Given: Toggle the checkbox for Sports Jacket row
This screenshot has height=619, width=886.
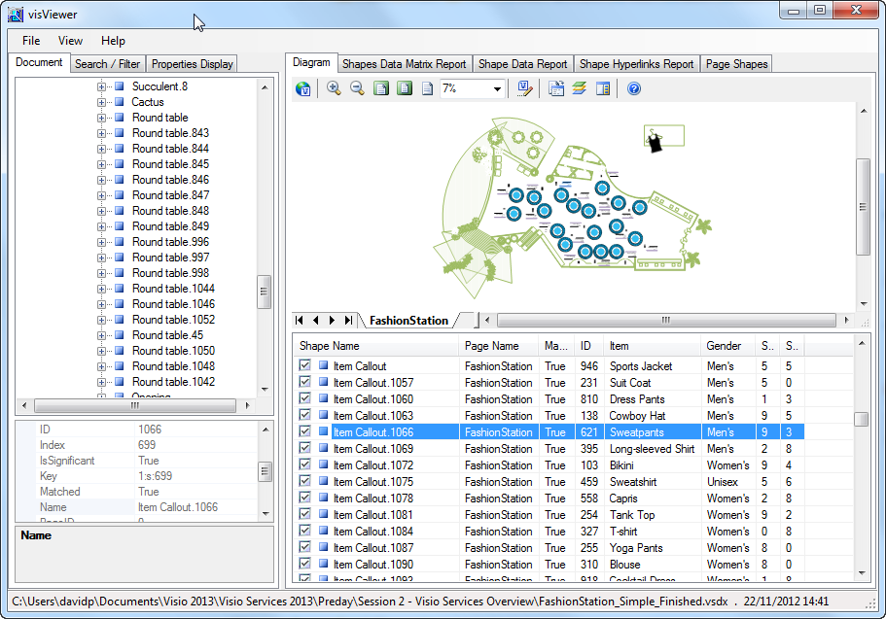Looking at the screenshot, I should click(304, 365).
